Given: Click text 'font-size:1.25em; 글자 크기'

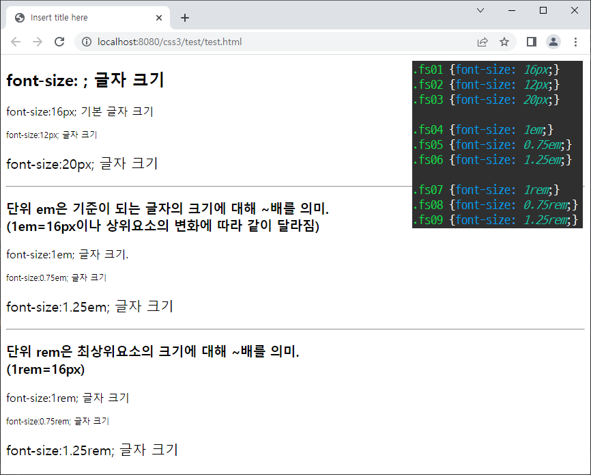Looking at the screenshot, I should pos(89,307).
